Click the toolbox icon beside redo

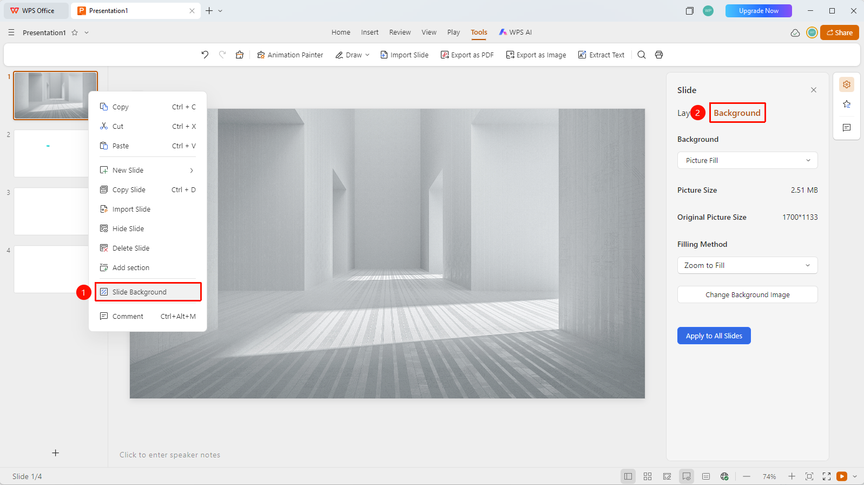coord(240,55)
